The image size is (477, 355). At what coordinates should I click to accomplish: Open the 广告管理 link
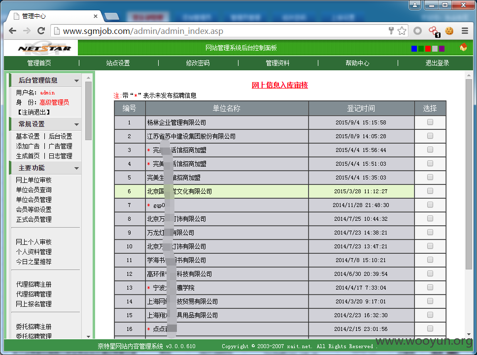click(x=60, y=146)
